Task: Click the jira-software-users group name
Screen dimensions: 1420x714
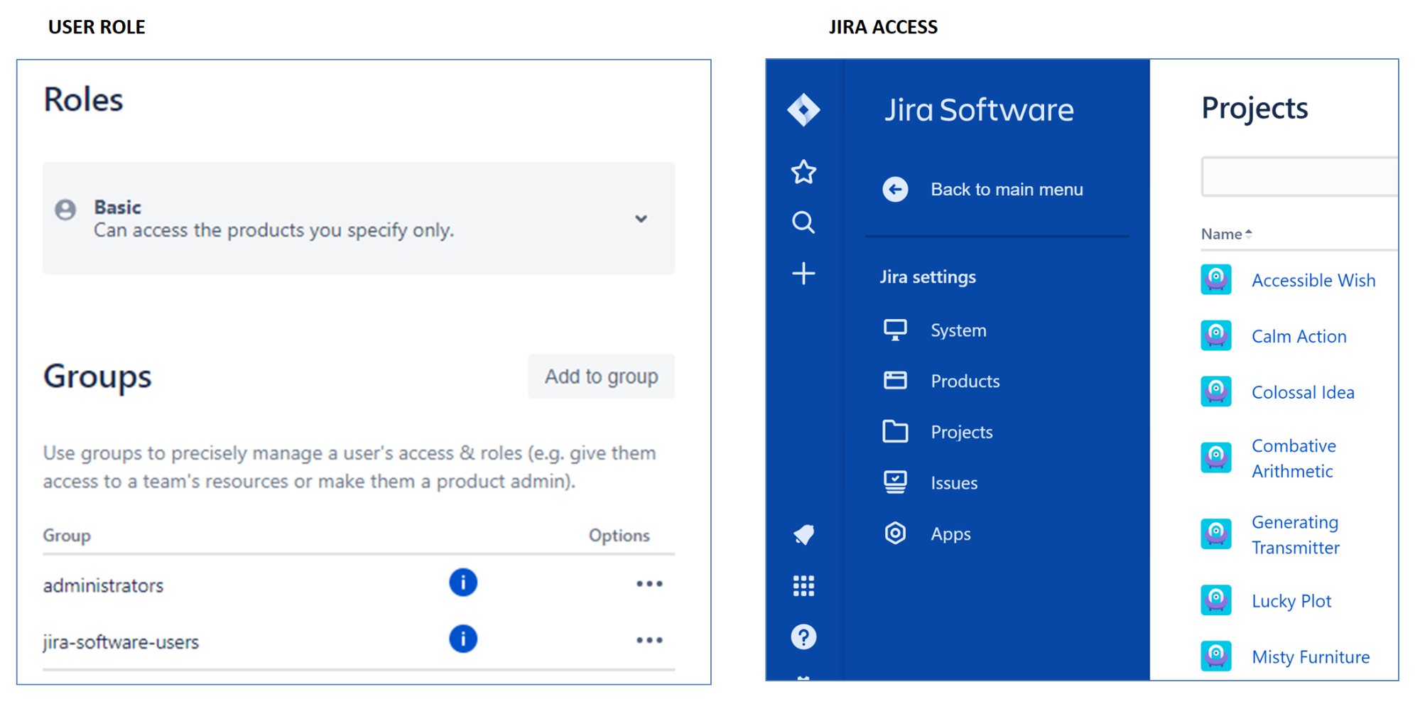Action: tap(121, 642)
